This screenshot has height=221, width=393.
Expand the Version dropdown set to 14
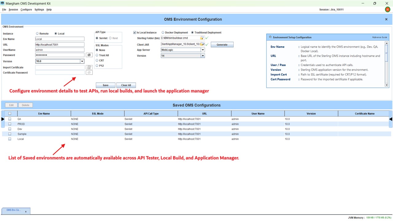pos(203,56)
